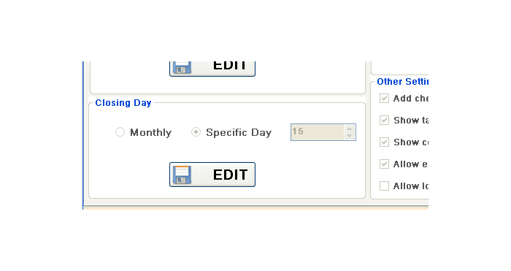The width and height of the screenshot is (511, 271).
Task: Select the Monthly radio button
Action: pos(120,132)
